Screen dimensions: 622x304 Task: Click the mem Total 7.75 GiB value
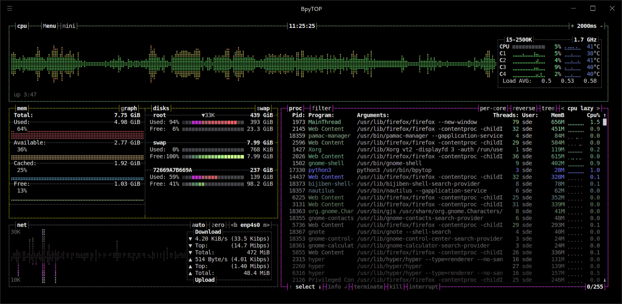click(127, 115)
